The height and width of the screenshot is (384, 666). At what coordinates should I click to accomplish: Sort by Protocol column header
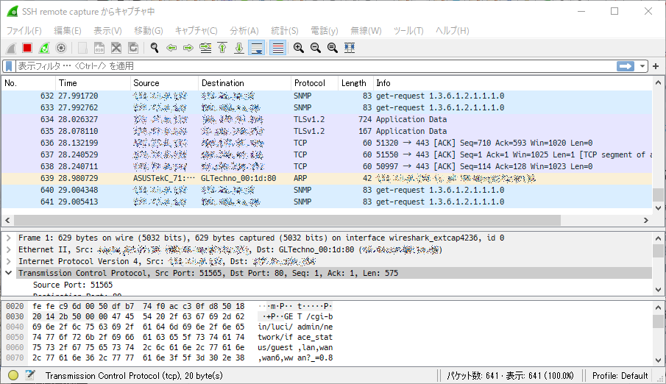(x=314, y=83)
